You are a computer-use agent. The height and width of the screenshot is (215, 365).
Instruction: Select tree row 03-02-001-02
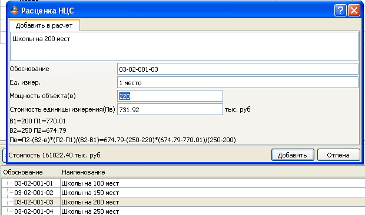point(34,193)
